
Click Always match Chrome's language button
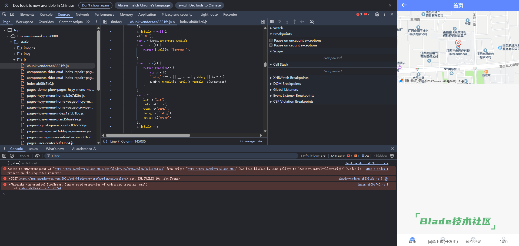point(144,5)
